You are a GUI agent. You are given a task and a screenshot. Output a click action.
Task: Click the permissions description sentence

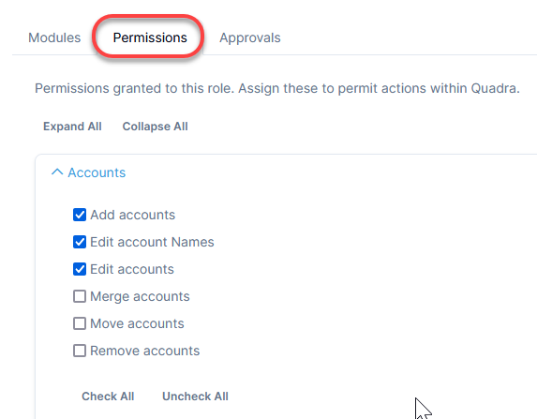pos(277,89)
